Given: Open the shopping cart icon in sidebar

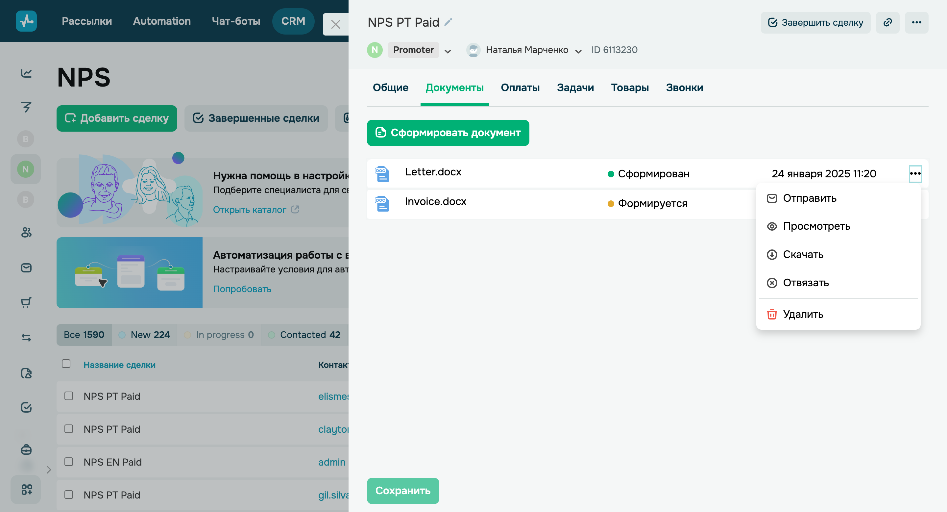Looking at the screenshot, I should point(26,302).
